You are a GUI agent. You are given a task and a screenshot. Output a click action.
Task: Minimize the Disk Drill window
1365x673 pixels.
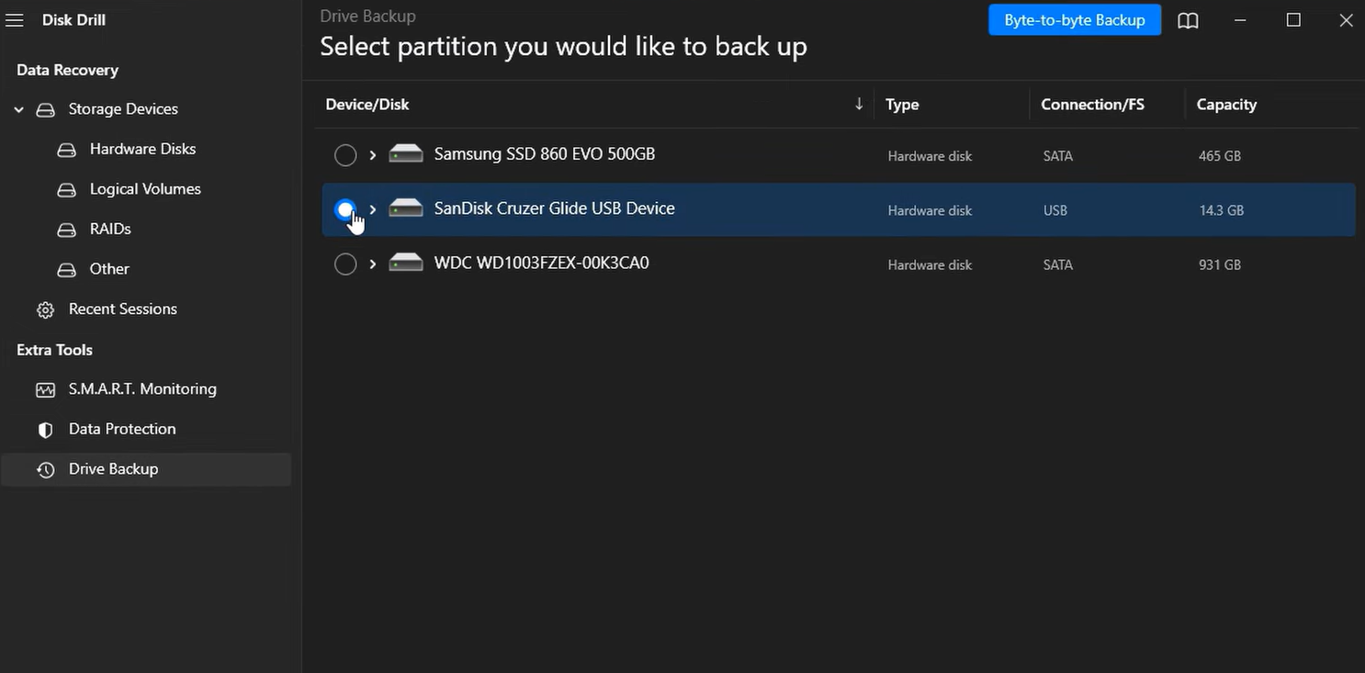pyautogui.click(x=1241, y=20)
